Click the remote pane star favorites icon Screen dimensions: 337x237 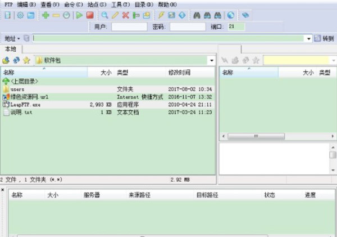tap(256, 60)
